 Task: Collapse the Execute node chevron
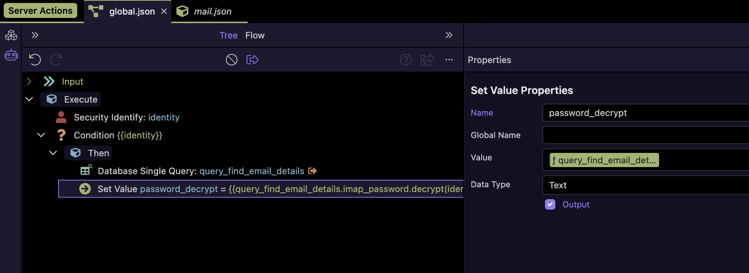29,99
